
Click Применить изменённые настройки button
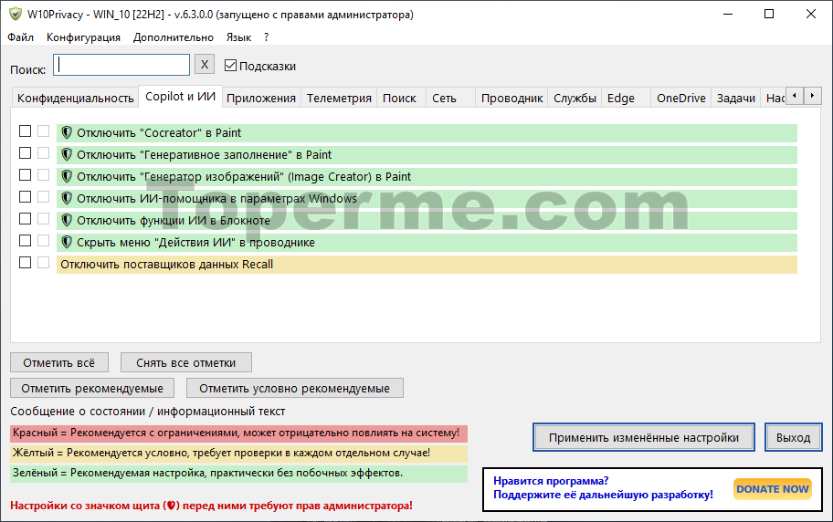pos(644,437)
